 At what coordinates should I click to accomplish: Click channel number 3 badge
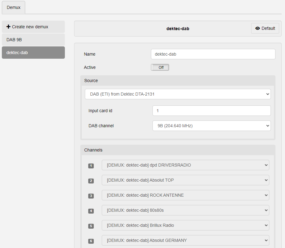pos(91,196)
